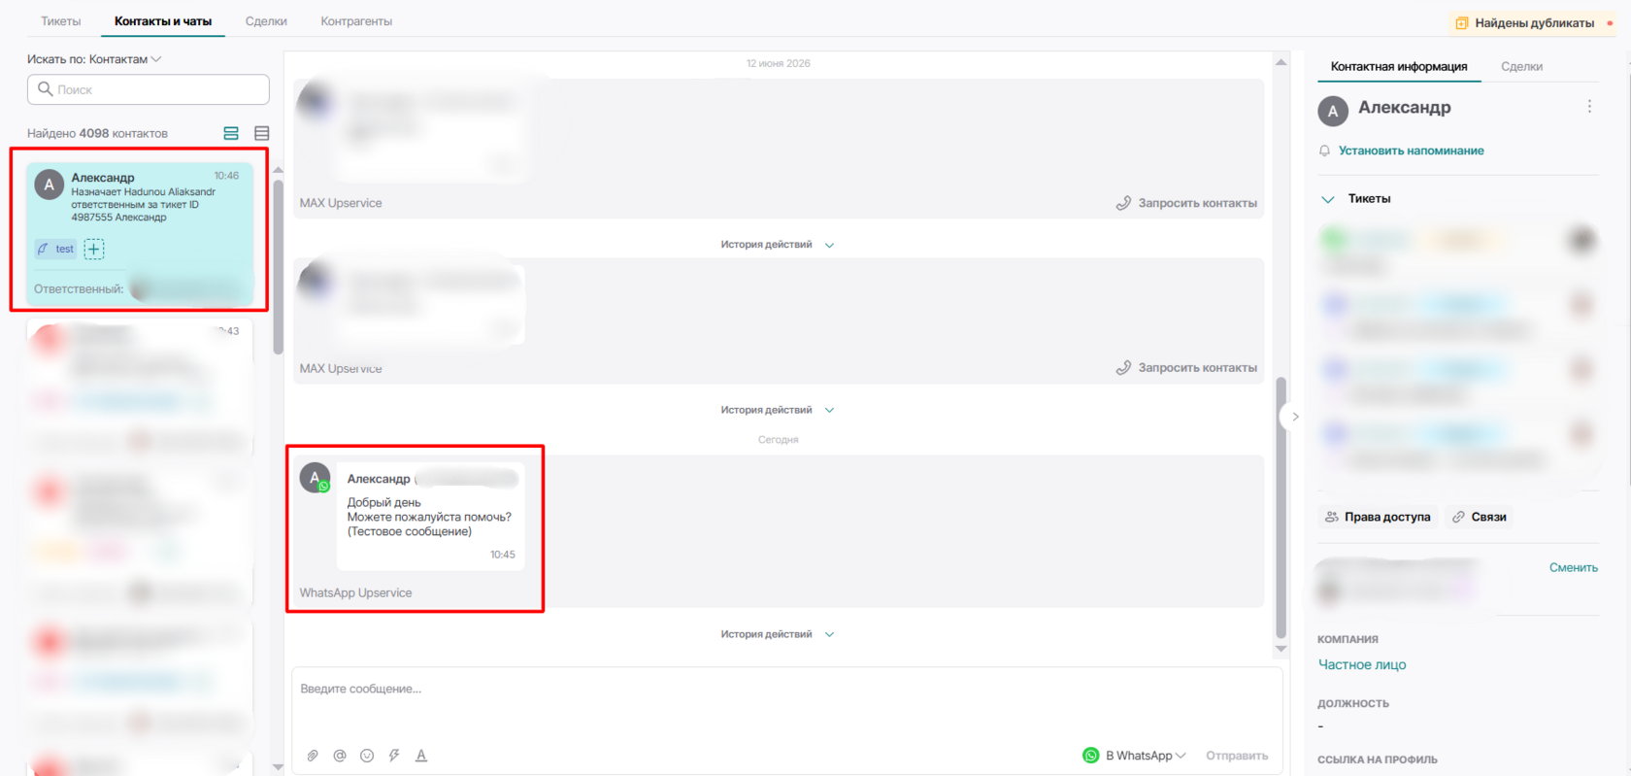Click the Поиск search field
Viewport: 1631px width, 776px height.
pyautogui.click(x=149, y=89)
